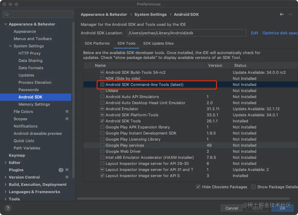
Task: Click the sidebar vertical scrollbar
Action: (x=73, y=100)
